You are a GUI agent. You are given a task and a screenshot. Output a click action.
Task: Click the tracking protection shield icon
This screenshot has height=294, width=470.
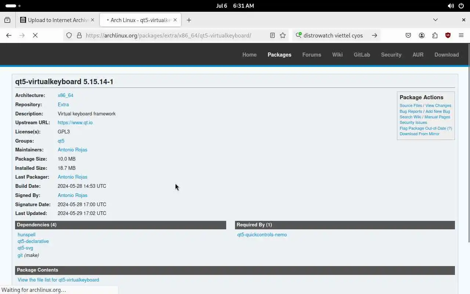coord(69,35)
